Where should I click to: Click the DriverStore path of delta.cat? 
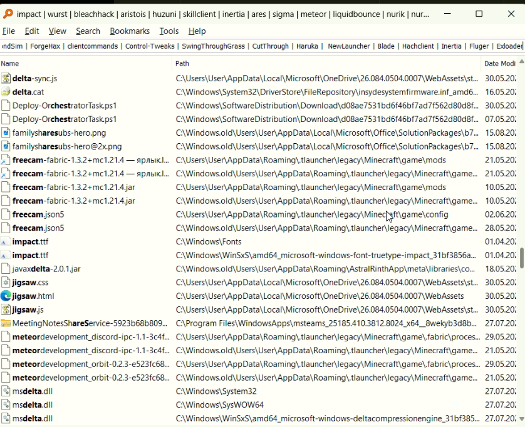327,92
